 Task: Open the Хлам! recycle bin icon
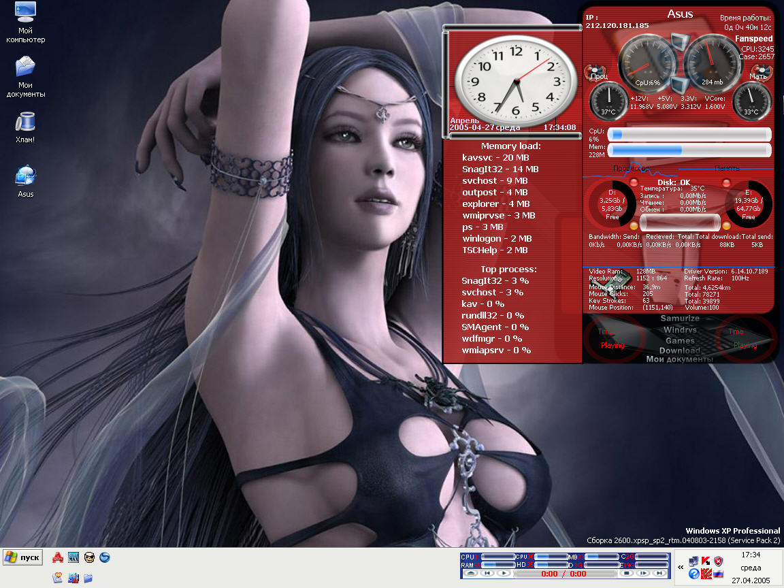(25, 127)
